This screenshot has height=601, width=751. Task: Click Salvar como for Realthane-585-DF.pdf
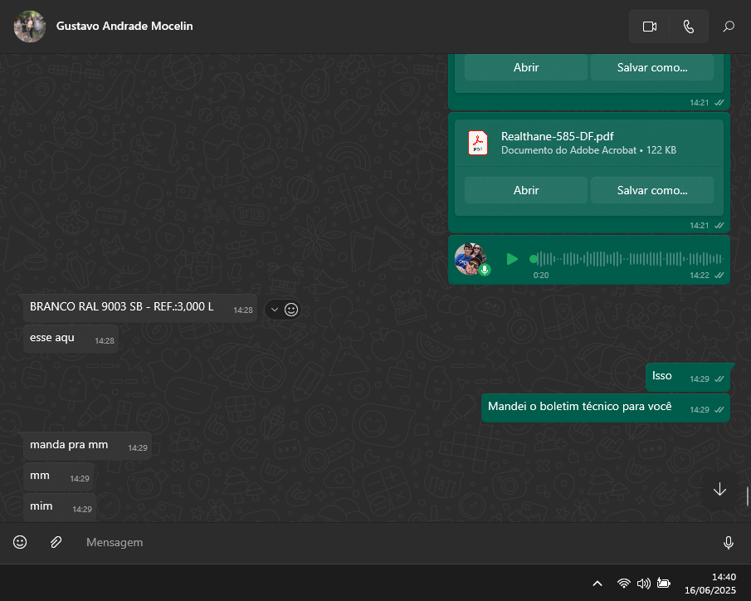651,190
